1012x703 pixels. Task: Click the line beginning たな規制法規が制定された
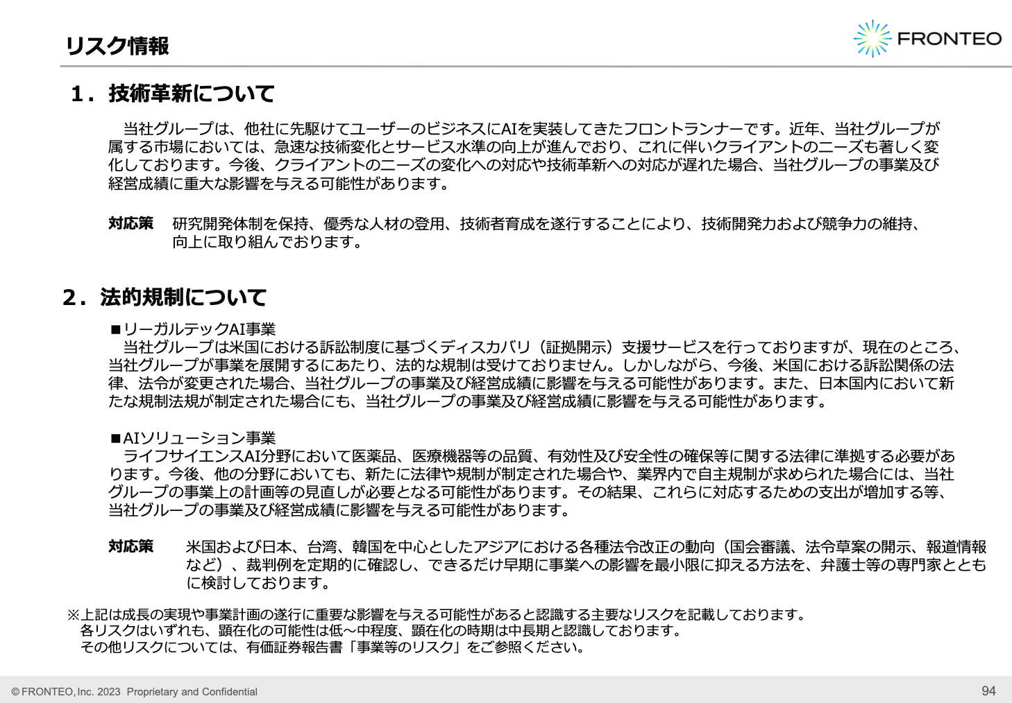(469, 401)
